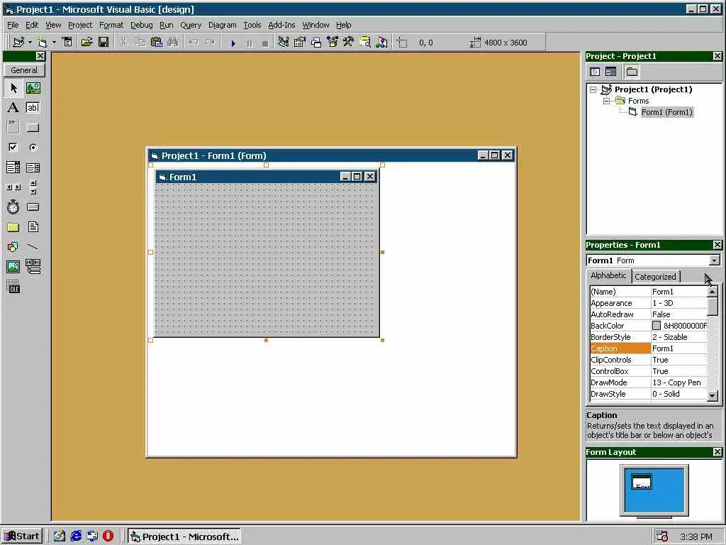The width and height of the screenshot is (726, 545).
Task: Select the ComboBox control tool
Action: [x=13, y=167]
